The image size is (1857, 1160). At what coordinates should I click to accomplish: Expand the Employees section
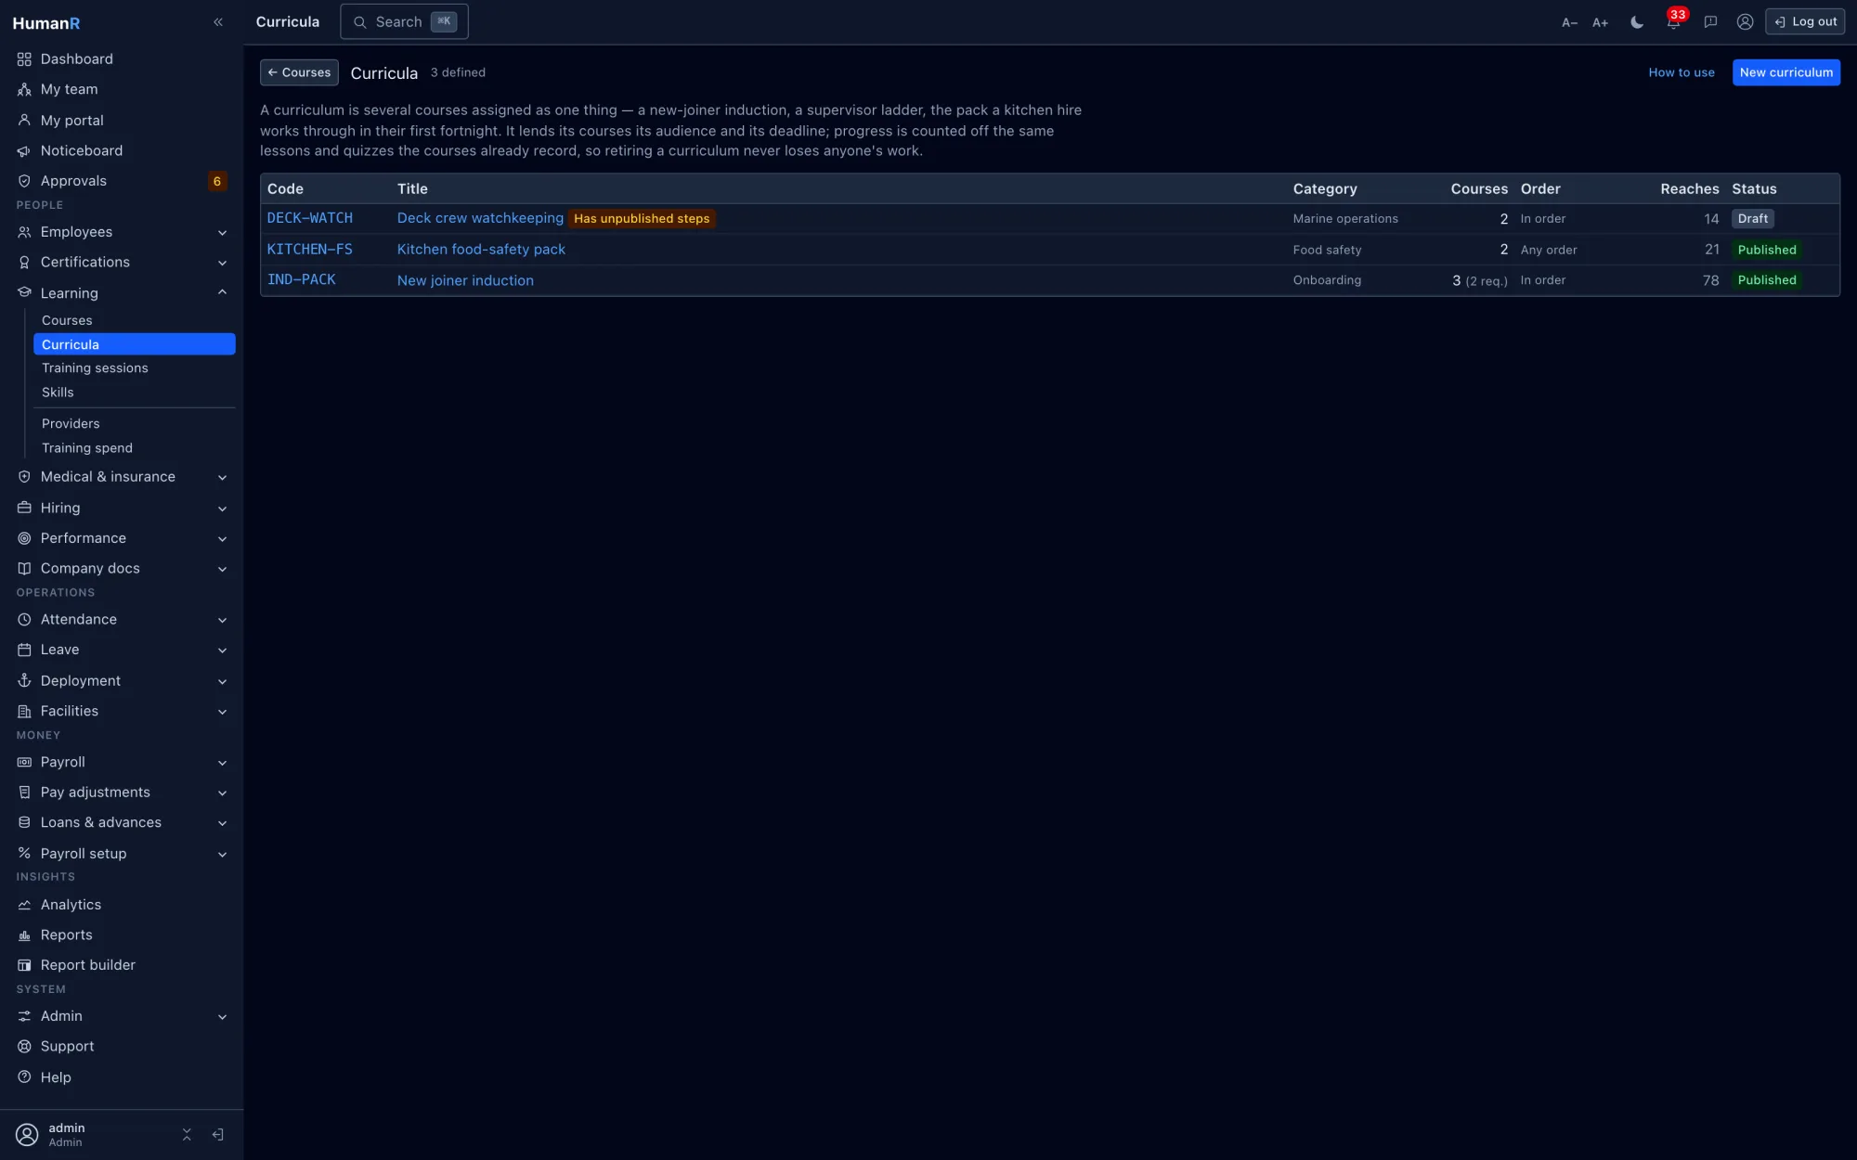coord(122,232)
